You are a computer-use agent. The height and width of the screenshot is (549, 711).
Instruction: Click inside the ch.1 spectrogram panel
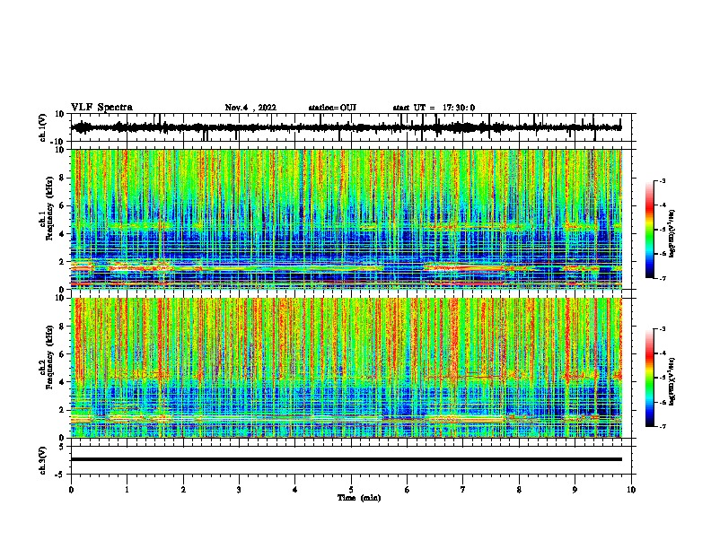tap(346, 219)
